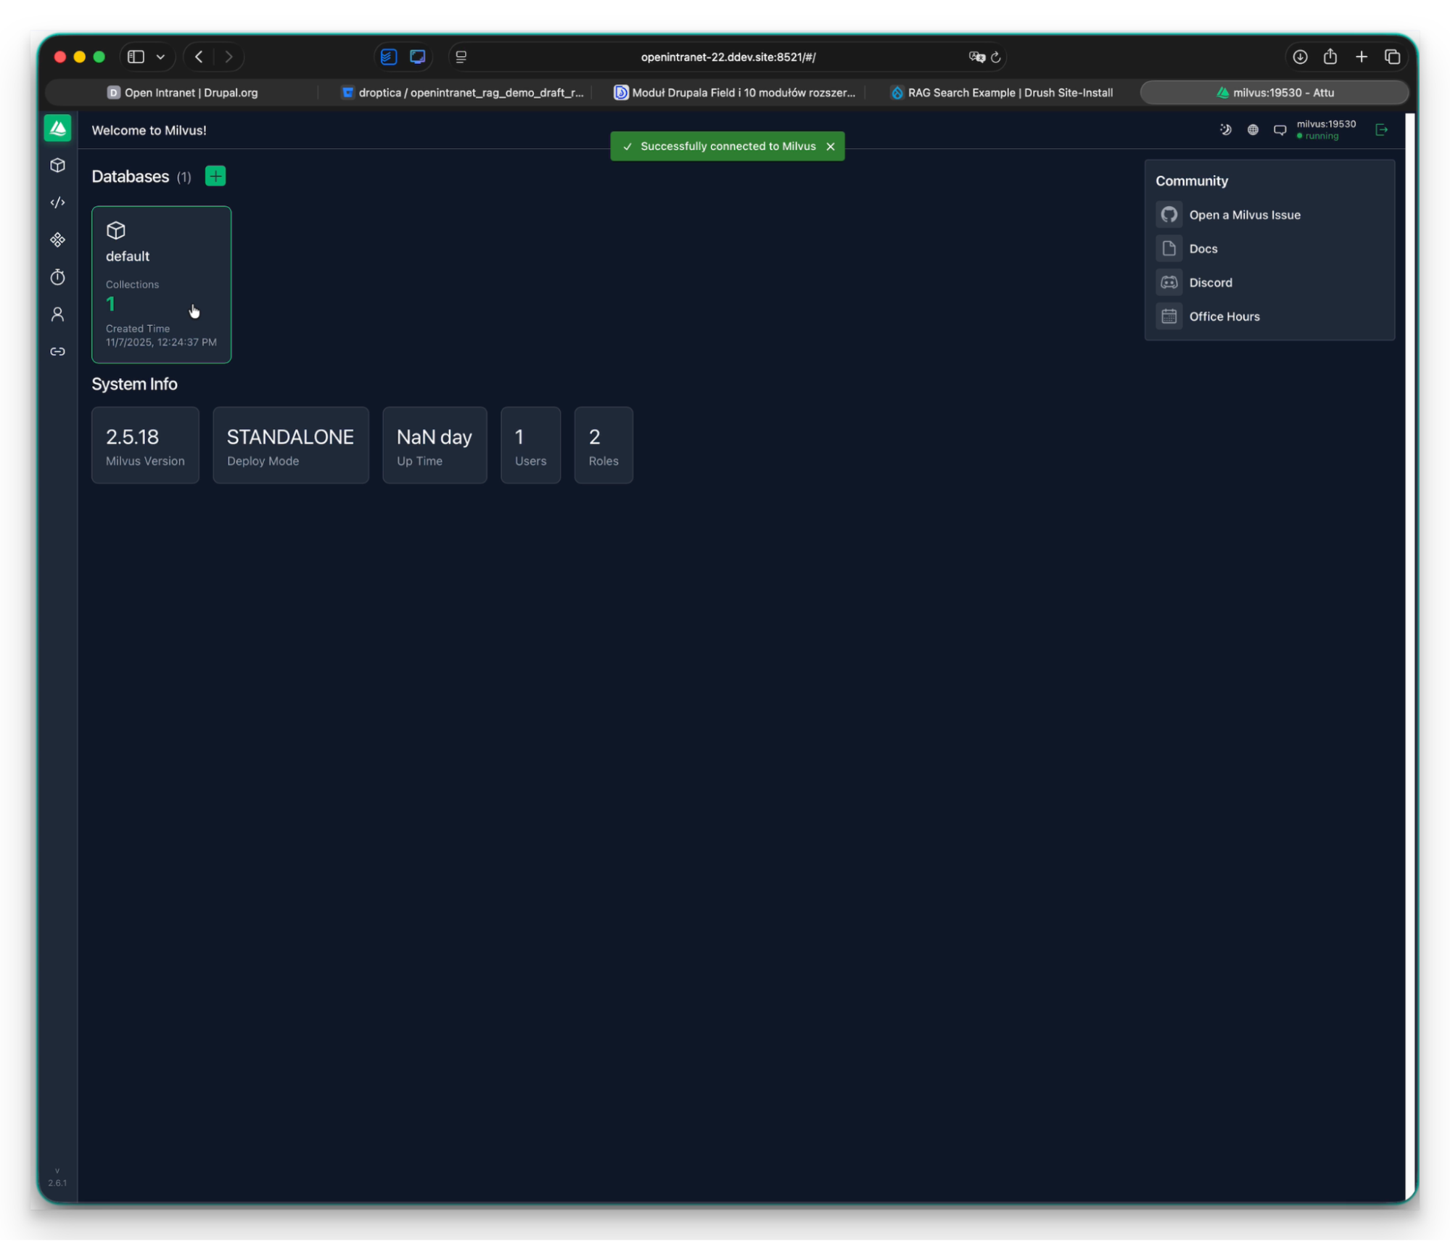Open the Safari tab overview control
This screenshot has height=1241, width=1450.
point(1393,57)
